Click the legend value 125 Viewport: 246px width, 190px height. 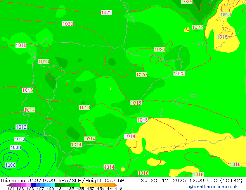click(30, 188)
